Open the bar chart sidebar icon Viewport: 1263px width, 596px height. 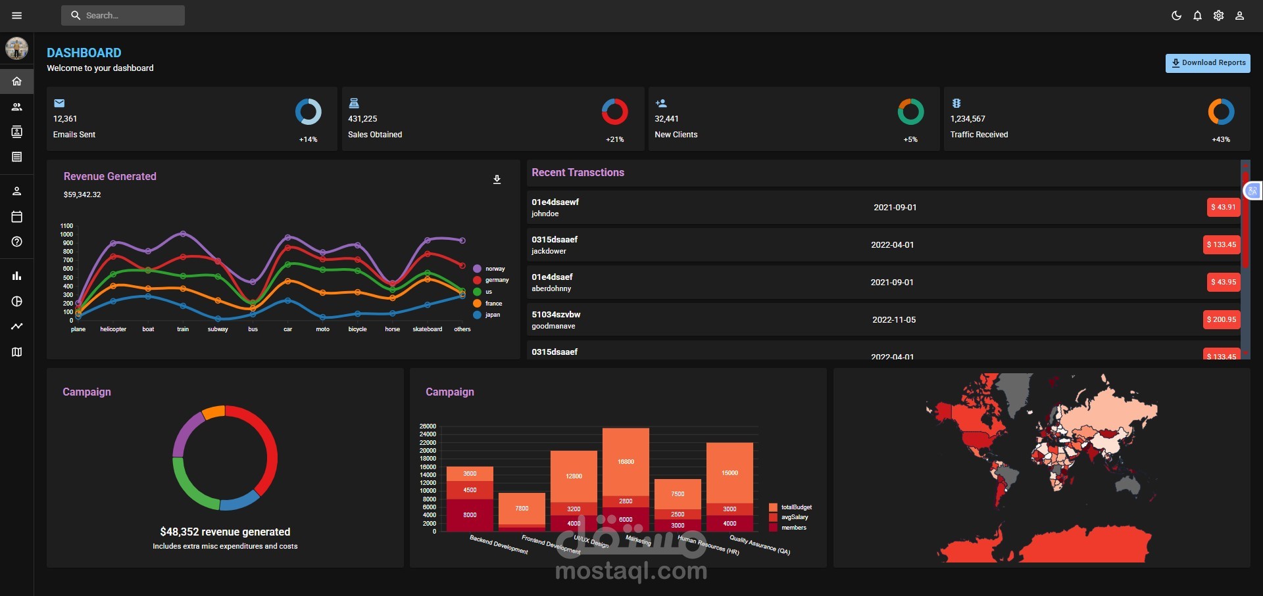pyautogui.click(x=17, y=276)
